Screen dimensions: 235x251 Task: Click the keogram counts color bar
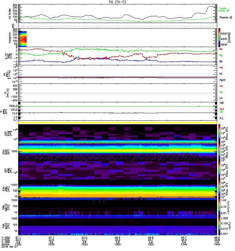point(219,37)
